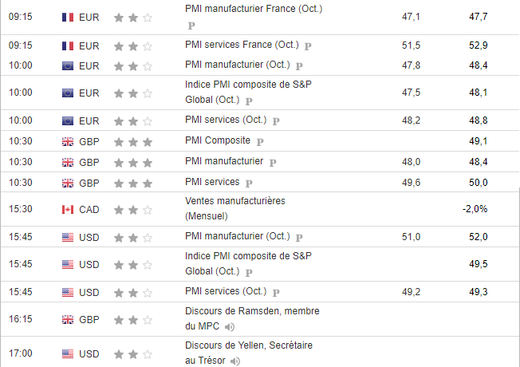Click the 17:00 time cell
Viewport: 520px width, 367px height.
20,353
